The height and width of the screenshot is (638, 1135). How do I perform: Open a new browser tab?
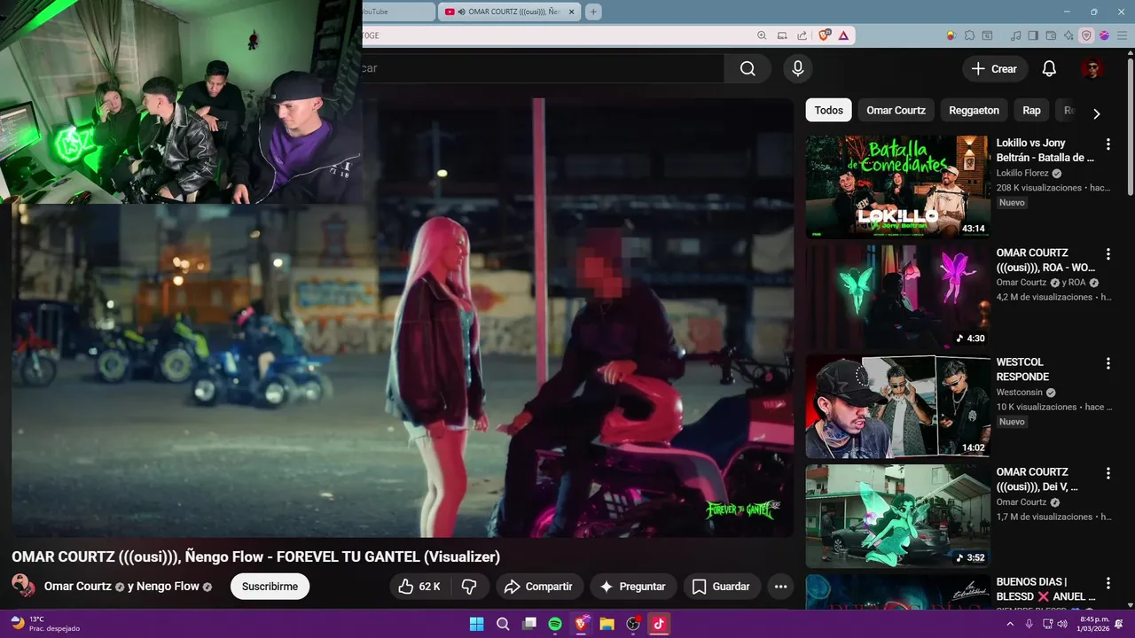tap(593, 12)
